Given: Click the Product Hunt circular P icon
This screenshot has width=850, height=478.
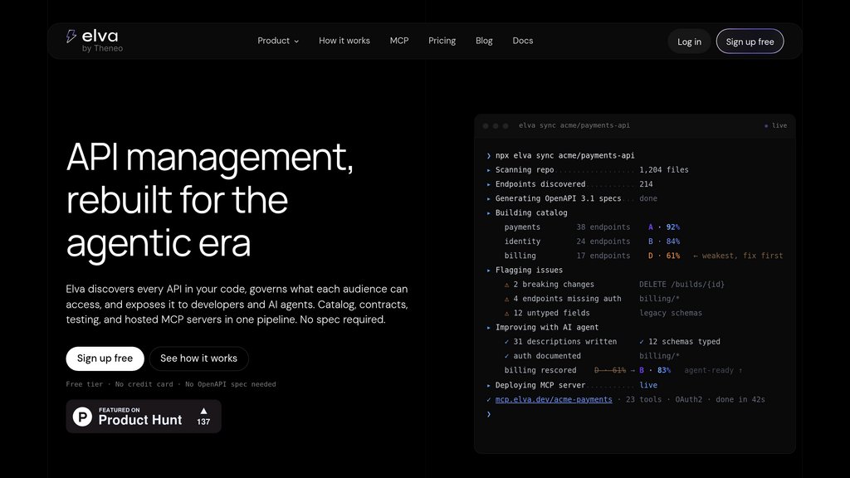Looking at the screenshot, I should tap(82, 417).
